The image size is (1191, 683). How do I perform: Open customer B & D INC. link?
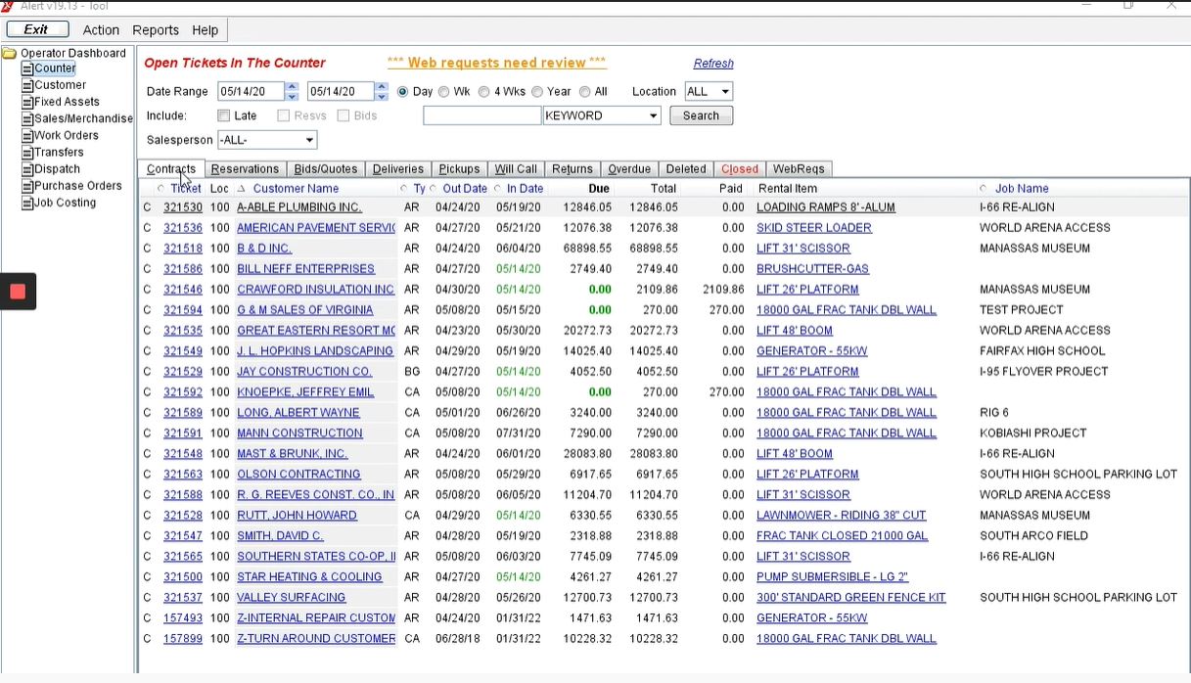point(264,249)
